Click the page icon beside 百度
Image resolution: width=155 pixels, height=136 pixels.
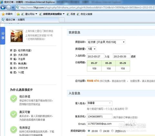68,14
